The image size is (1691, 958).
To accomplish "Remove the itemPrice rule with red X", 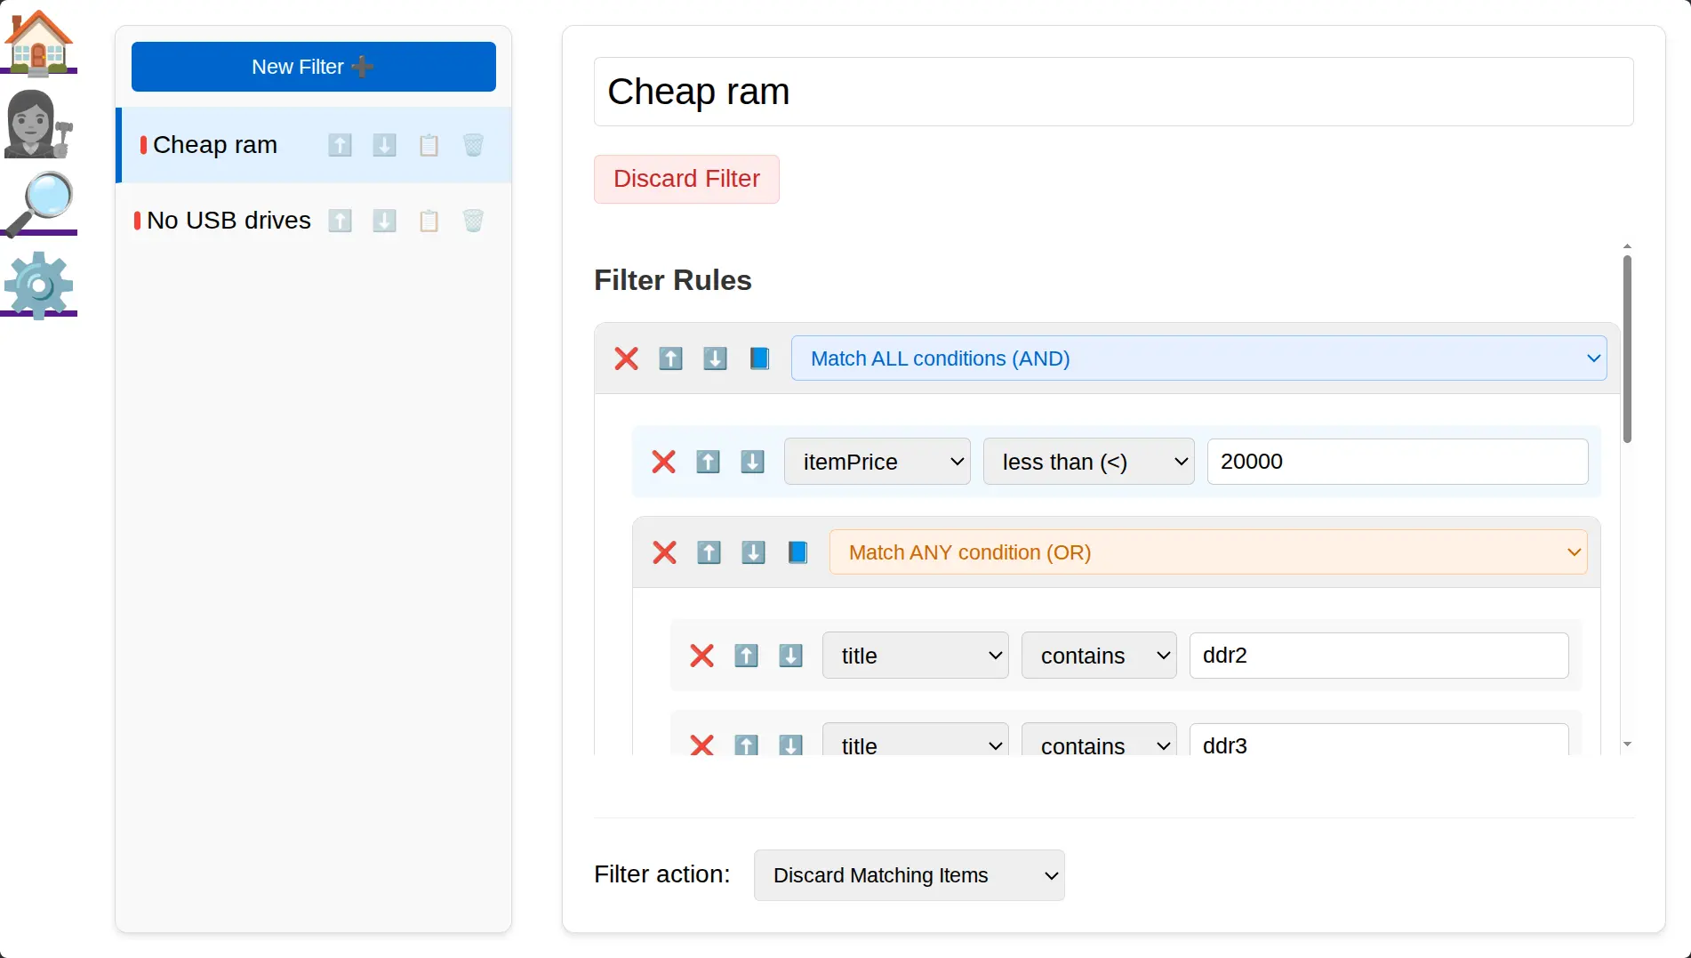I will tap(663, 462).
